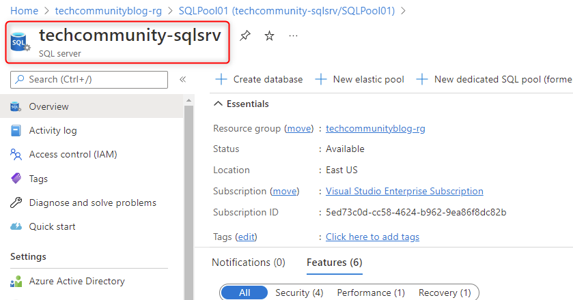Mark the server as favorite with star
573x300 pixels.
click(269, 35)
